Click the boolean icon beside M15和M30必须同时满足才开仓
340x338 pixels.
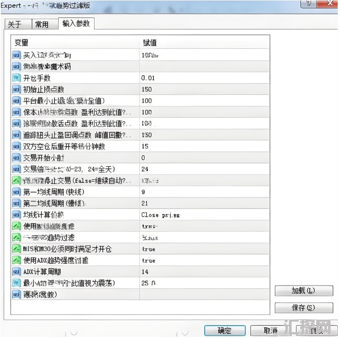(x=16, y=249)
